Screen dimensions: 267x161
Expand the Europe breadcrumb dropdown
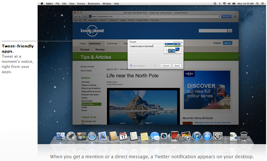tap(86, 49)
